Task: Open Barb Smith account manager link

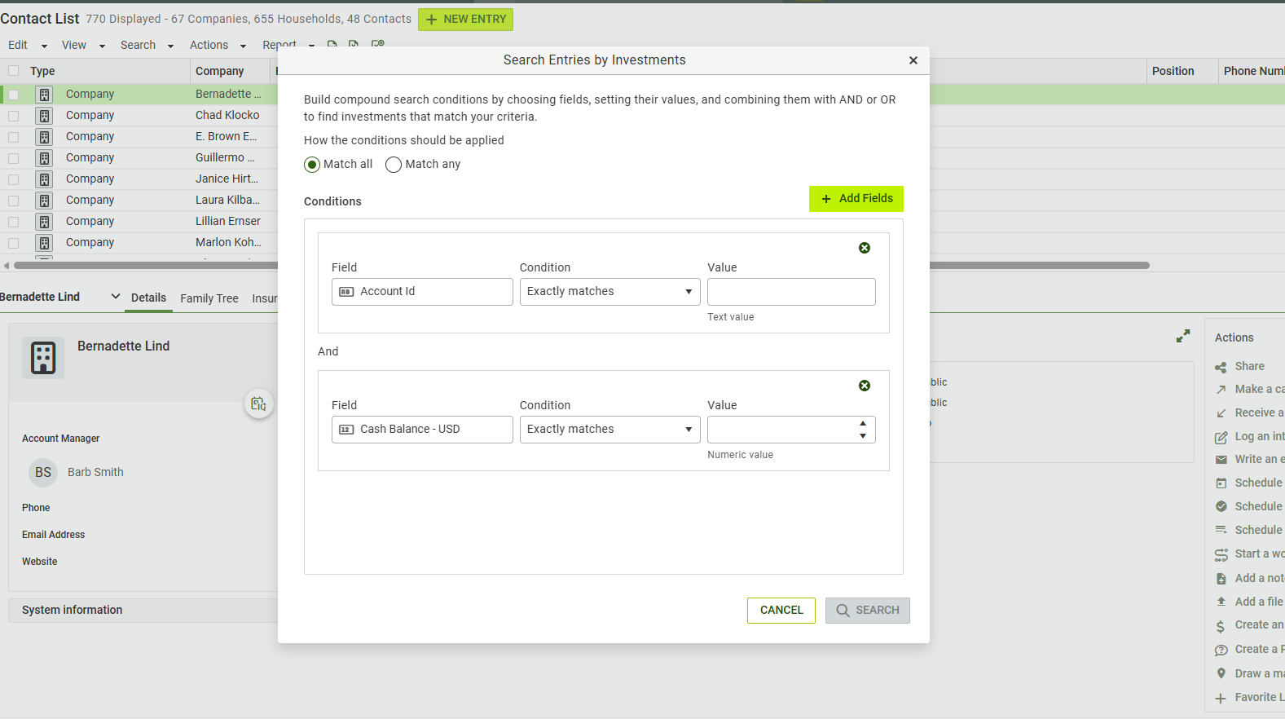Action: pos(95,472)
